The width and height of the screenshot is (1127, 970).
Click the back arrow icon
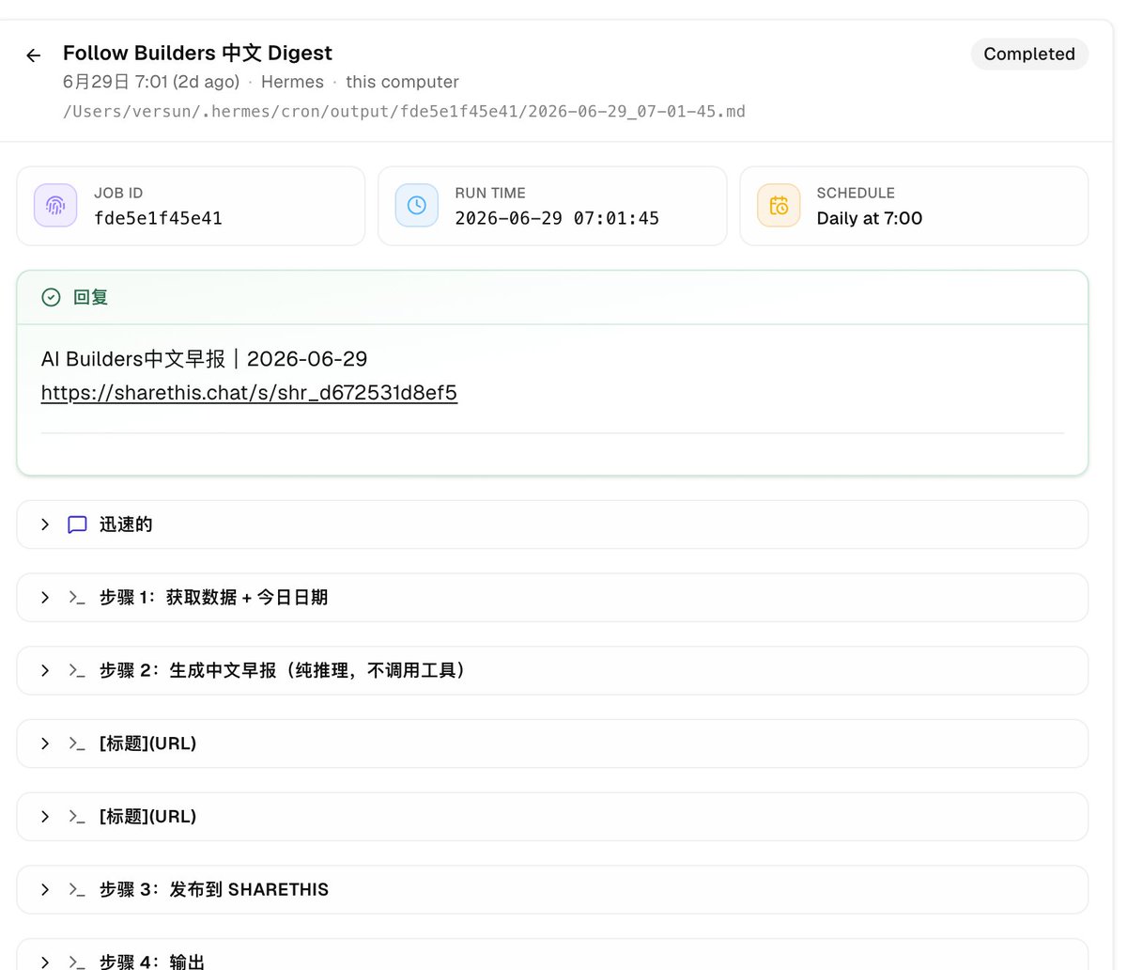click(x=34, y=55)
